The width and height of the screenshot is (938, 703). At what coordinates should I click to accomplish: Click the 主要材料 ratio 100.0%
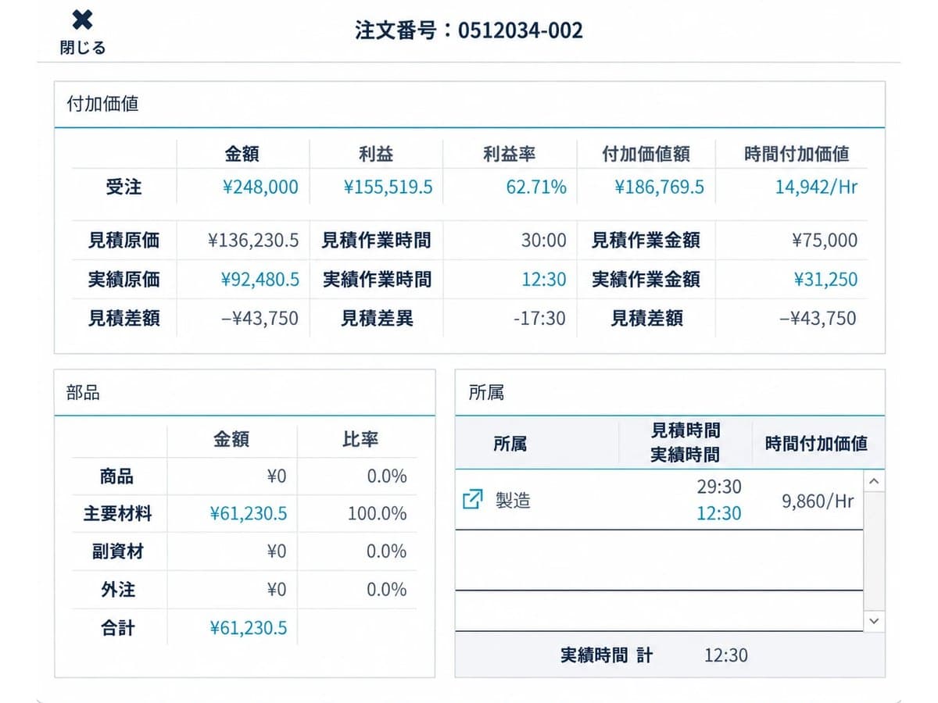(x=377, y=513)
